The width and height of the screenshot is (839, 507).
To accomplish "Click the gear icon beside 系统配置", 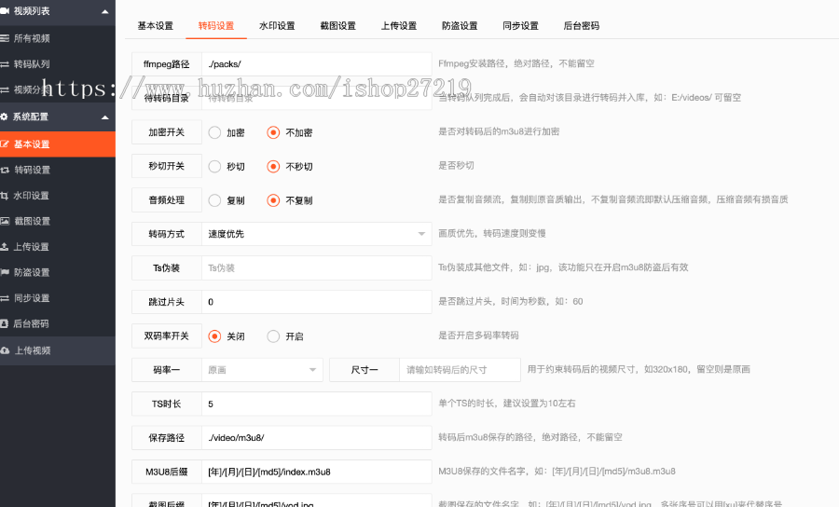I will pyautogui.click(x=6, y=117).
